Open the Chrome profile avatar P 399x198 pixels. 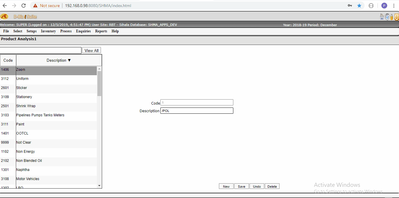384,5
